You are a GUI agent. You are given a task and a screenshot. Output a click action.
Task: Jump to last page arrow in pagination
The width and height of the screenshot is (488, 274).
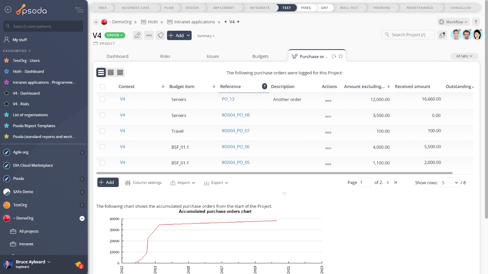point(396,182)
